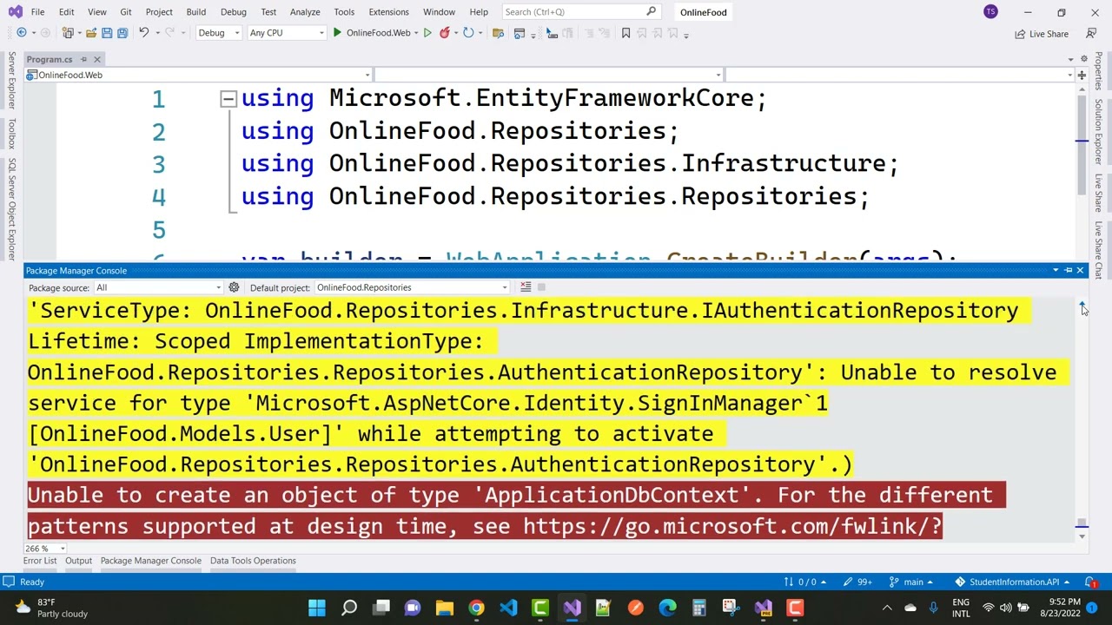Close the Package Manager Console panel
The width and height of the screenshot is (1112, 625).
(x=1080, y=271)
